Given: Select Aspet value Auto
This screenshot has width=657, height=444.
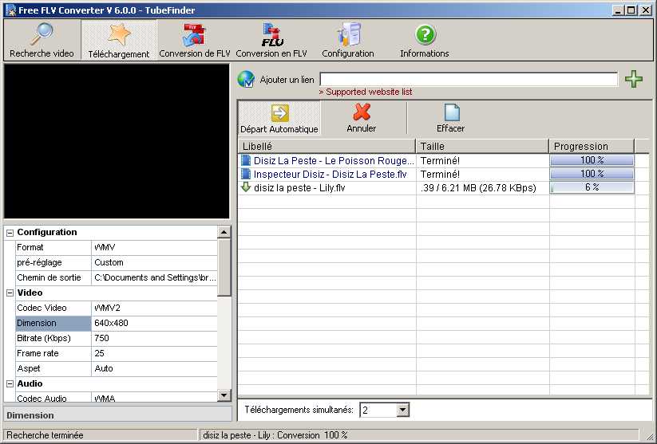Looking at the screenshot, I should click(x=154, y=368).
